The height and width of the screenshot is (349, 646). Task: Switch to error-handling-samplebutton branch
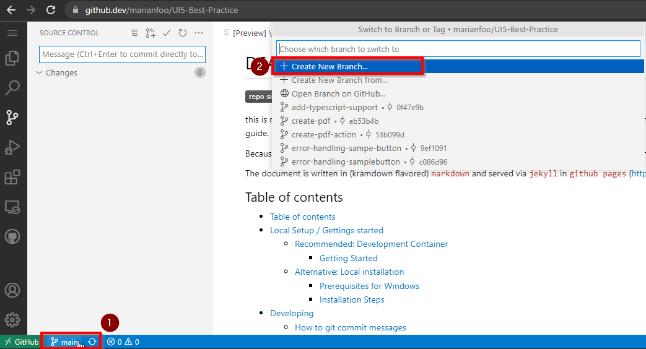click(x=458, y=162)
